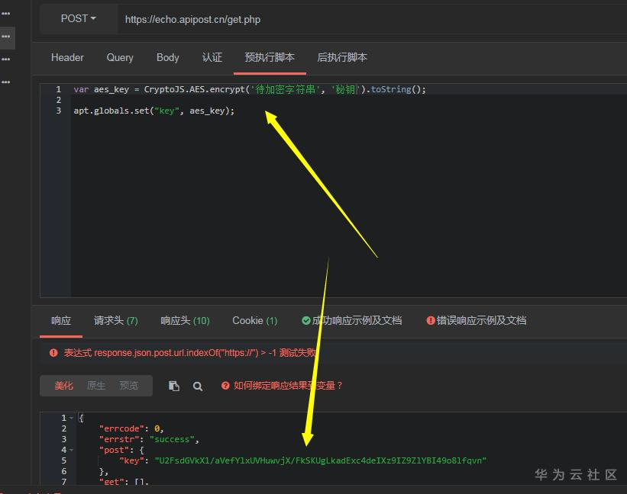Click the red error icon before 表达式 message
The width and height of the screenshot is (627, 494).
pos(53,353)
